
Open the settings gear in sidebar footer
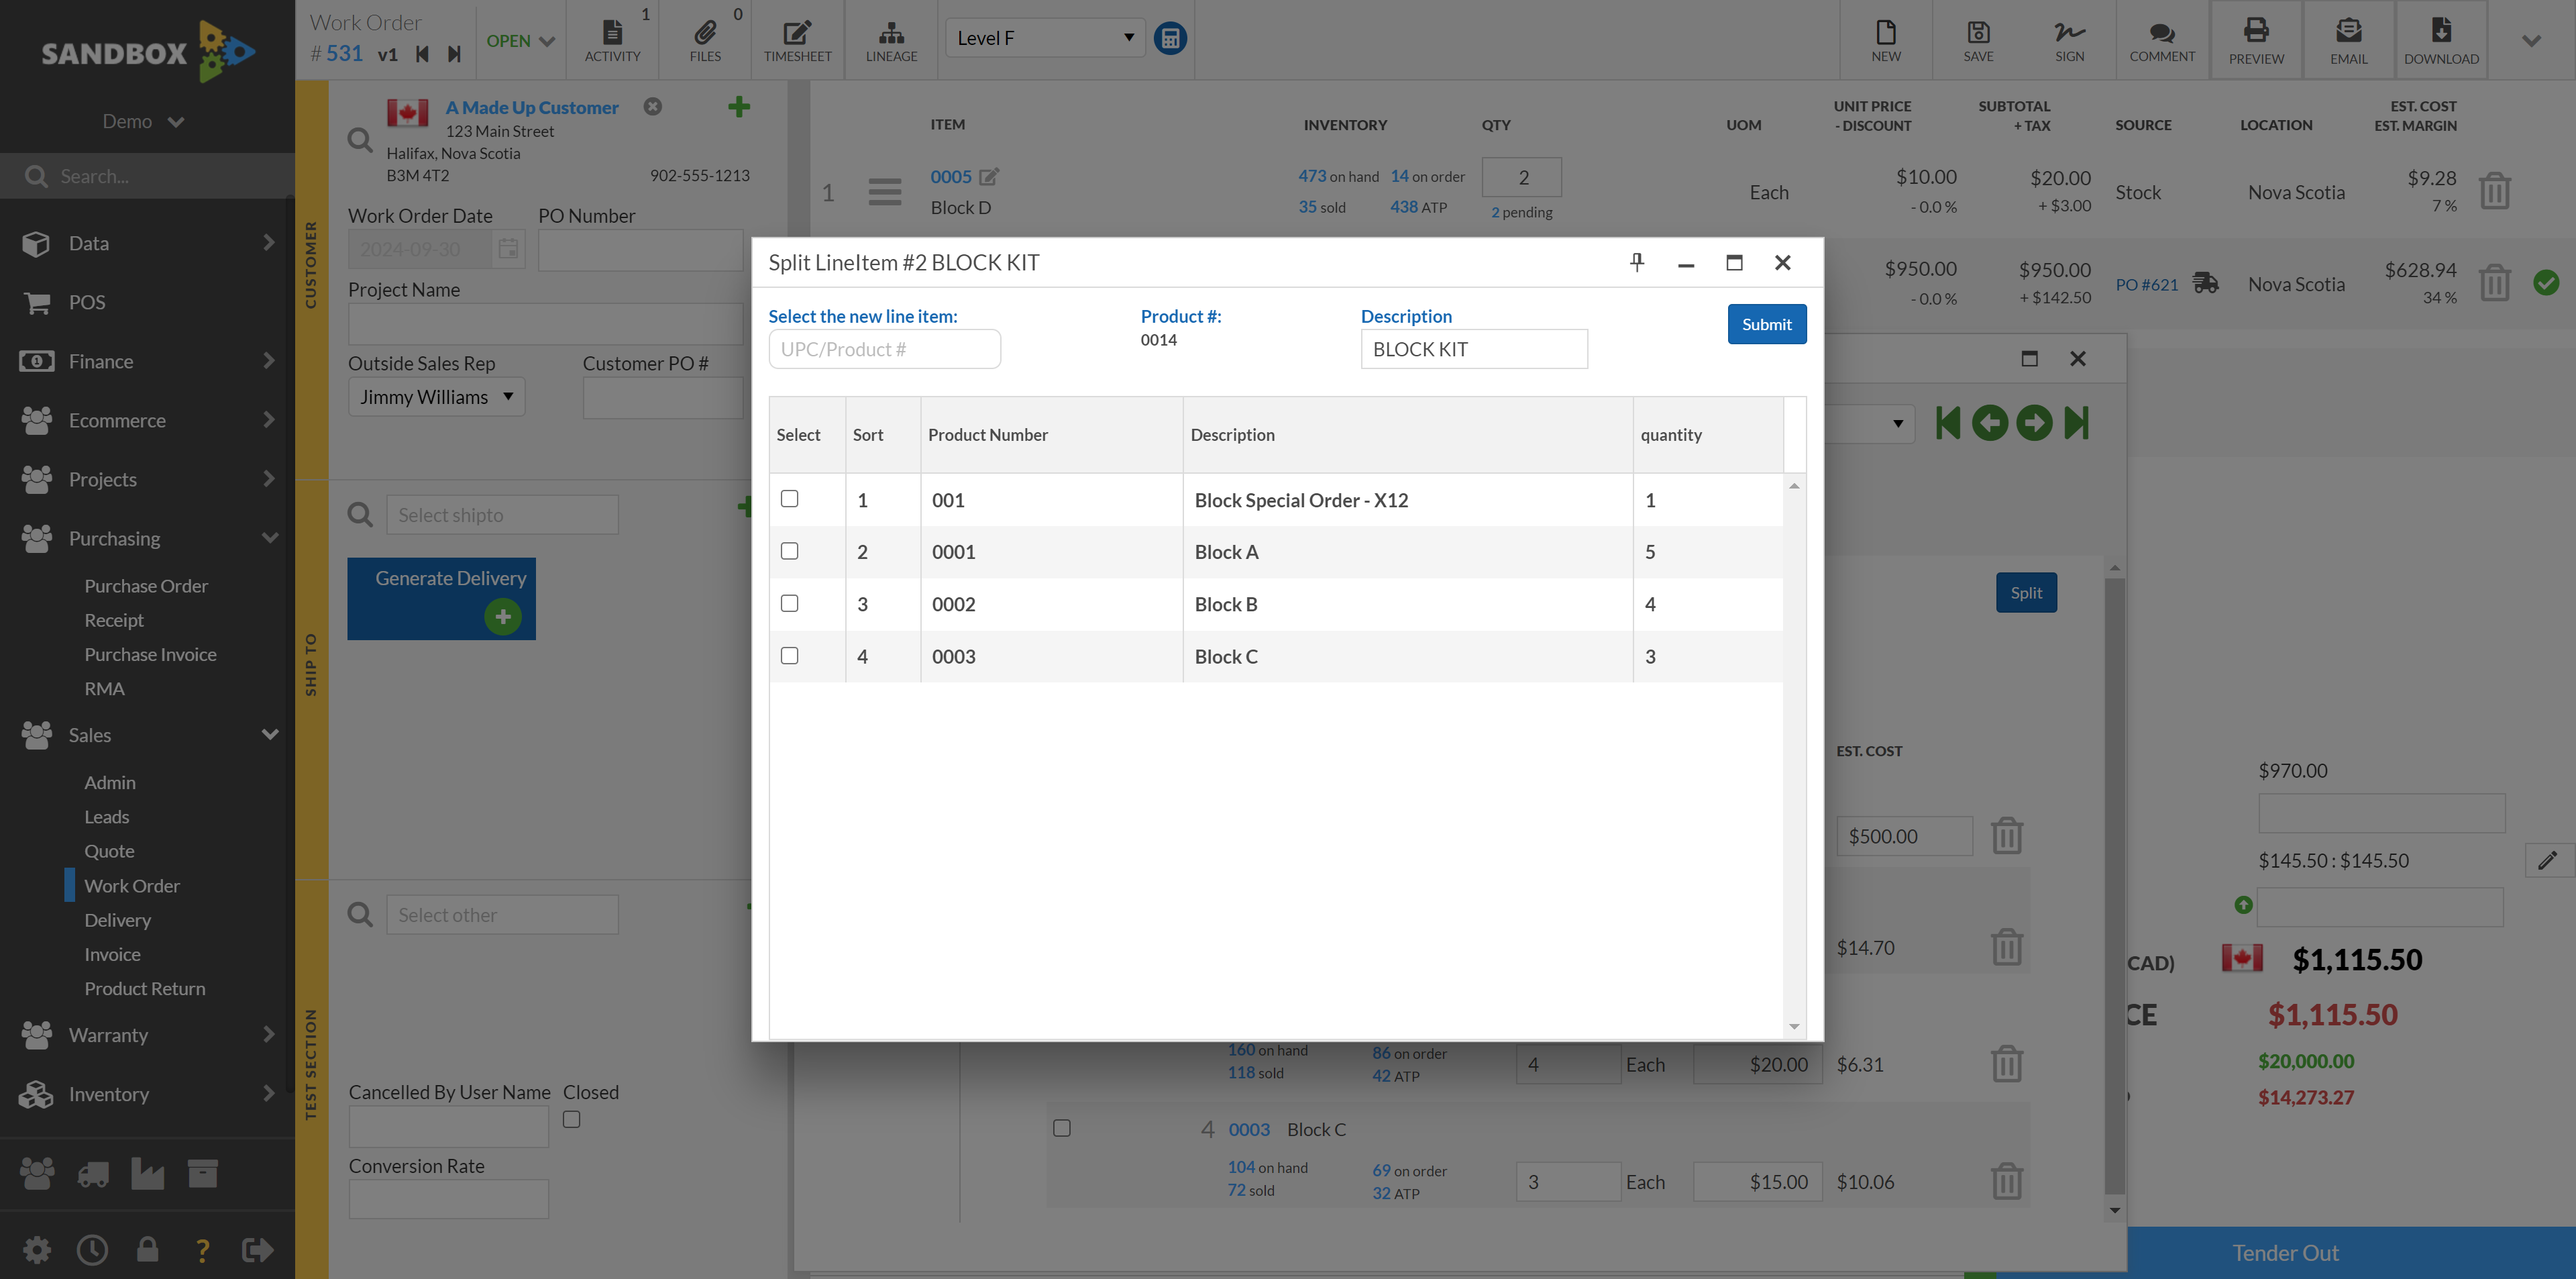pos(36,1249)
